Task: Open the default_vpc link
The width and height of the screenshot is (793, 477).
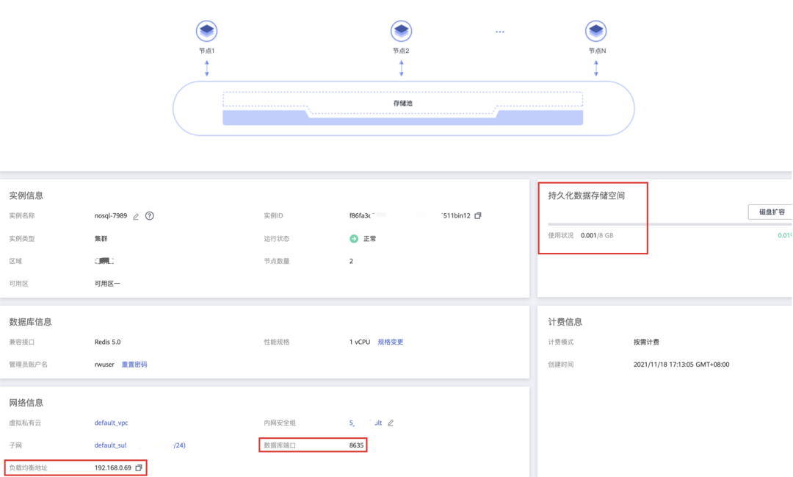Action: click(112, 423)
